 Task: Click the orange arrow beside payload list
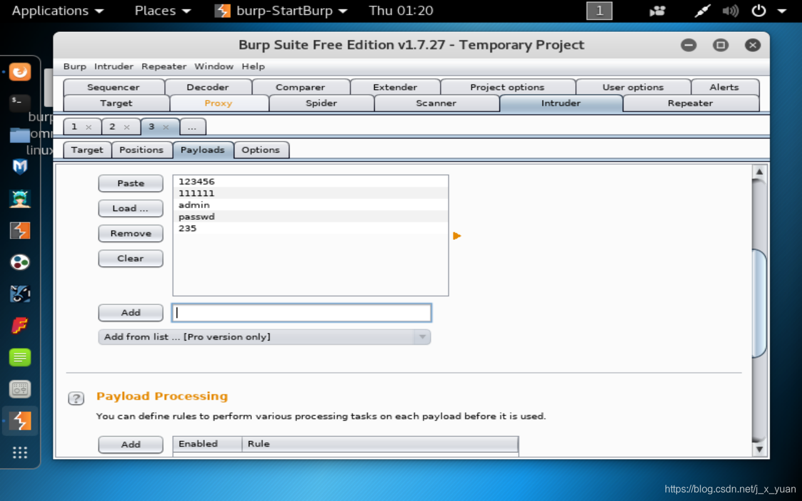pyautogui.click(x=457, y=236)
